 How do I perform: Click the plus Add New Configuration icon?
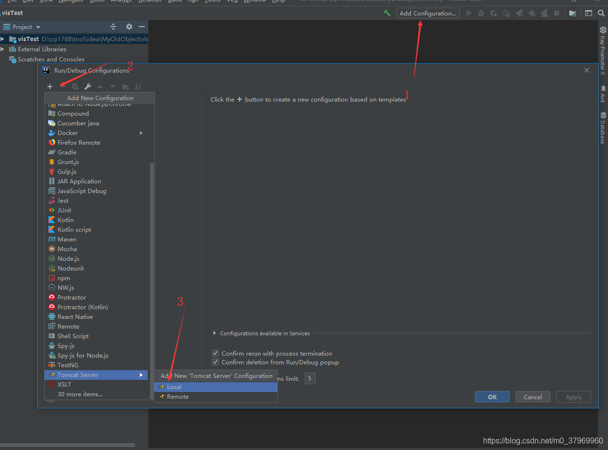[50, 87]
